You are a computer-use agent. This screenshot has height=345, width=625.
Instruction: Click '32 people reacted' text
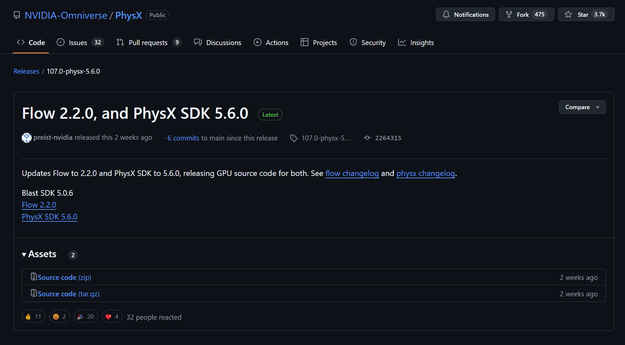pos(154,317)
